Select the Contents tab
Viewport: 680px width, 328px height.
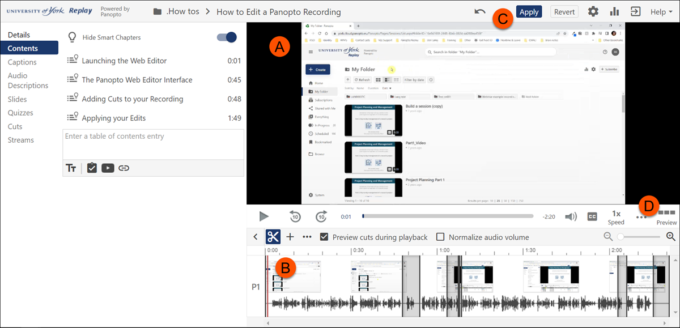[x=29, y=48]
